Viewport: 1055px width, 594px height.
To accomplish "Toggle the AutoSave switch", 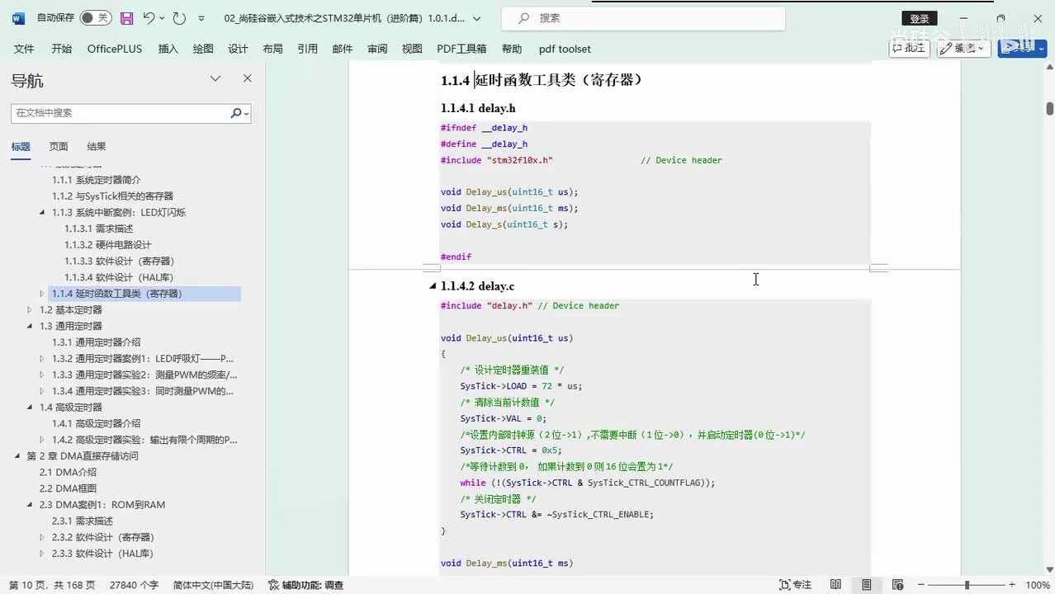I will tap(96, 17).
